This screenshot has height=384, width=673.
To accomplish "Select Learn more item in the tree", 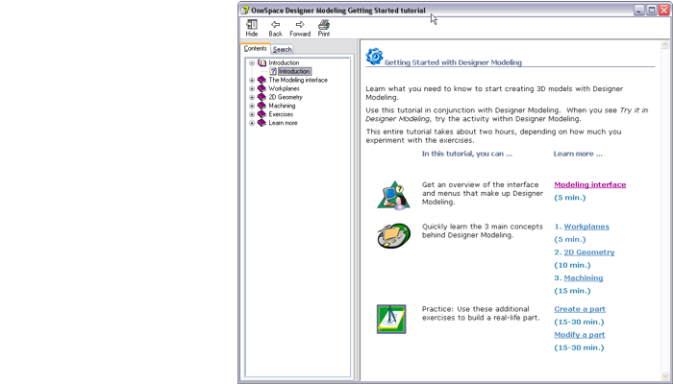I will (284, 123).
